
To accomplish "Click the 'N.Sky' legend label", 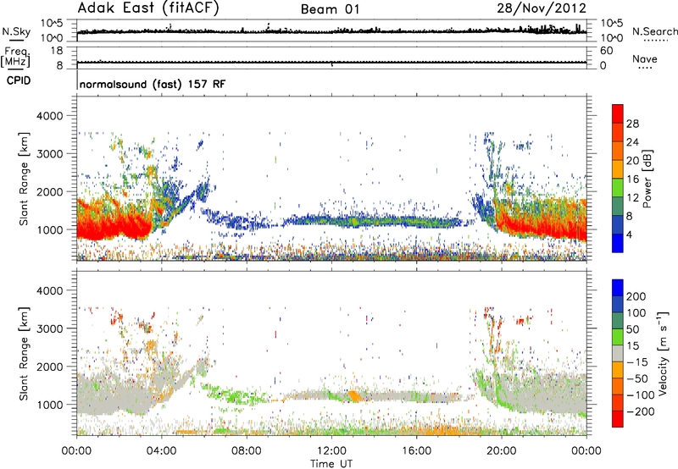I will point(16,31).
